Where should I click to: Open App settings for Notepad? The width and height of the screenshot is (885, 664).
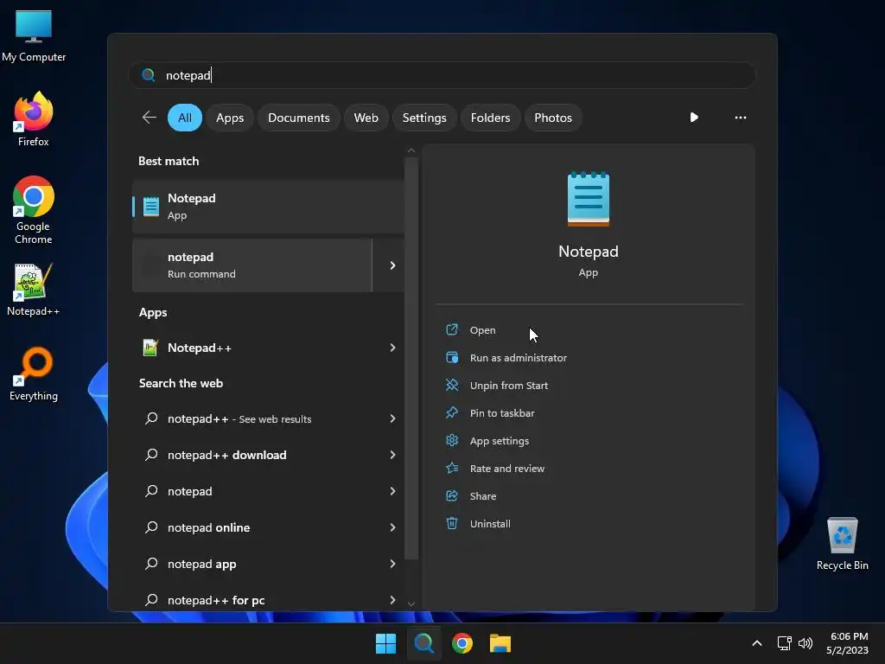[x=499, y=441]
